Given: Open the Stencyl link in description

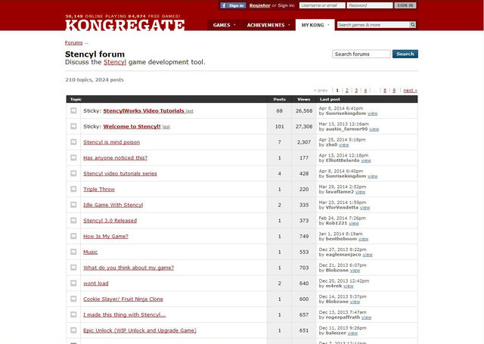Looking at the screenshot, I should pyautogui.click(x=115, y=62).
